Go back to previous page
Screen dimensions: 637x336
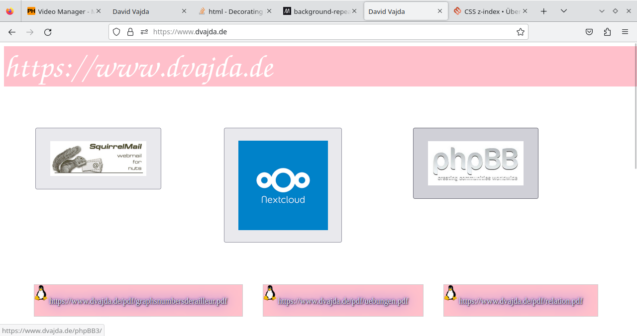click(12, 32)
